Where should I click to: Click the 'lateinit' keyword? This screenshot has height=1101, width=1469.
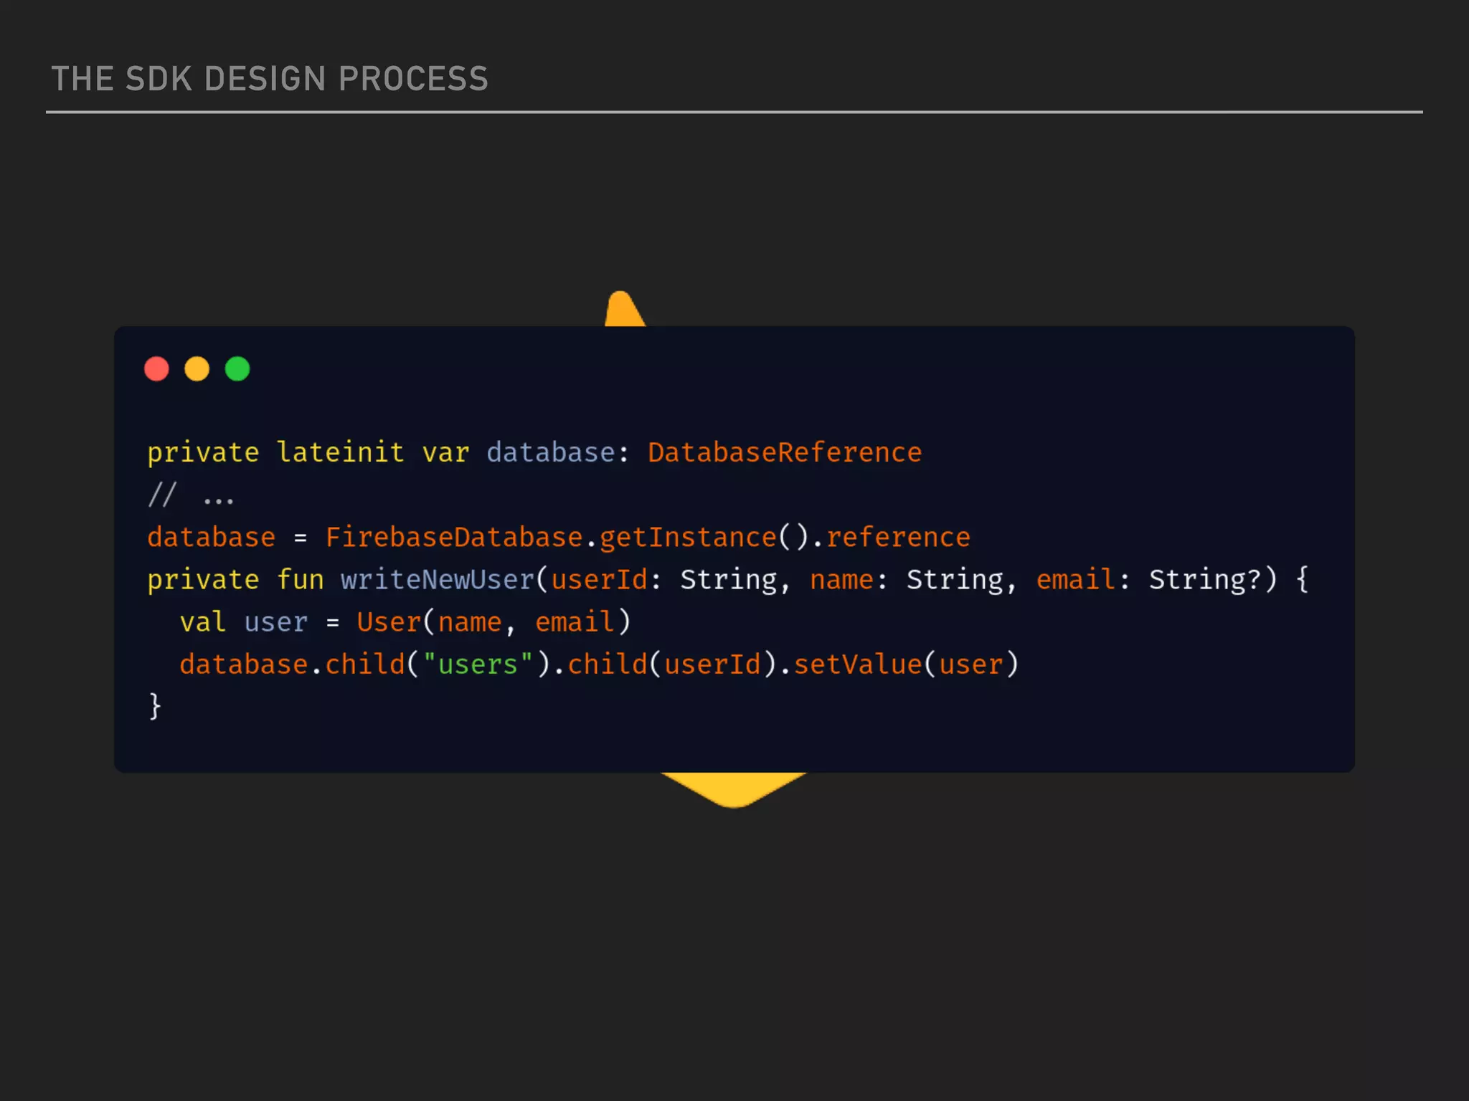[x=341, y=452]
